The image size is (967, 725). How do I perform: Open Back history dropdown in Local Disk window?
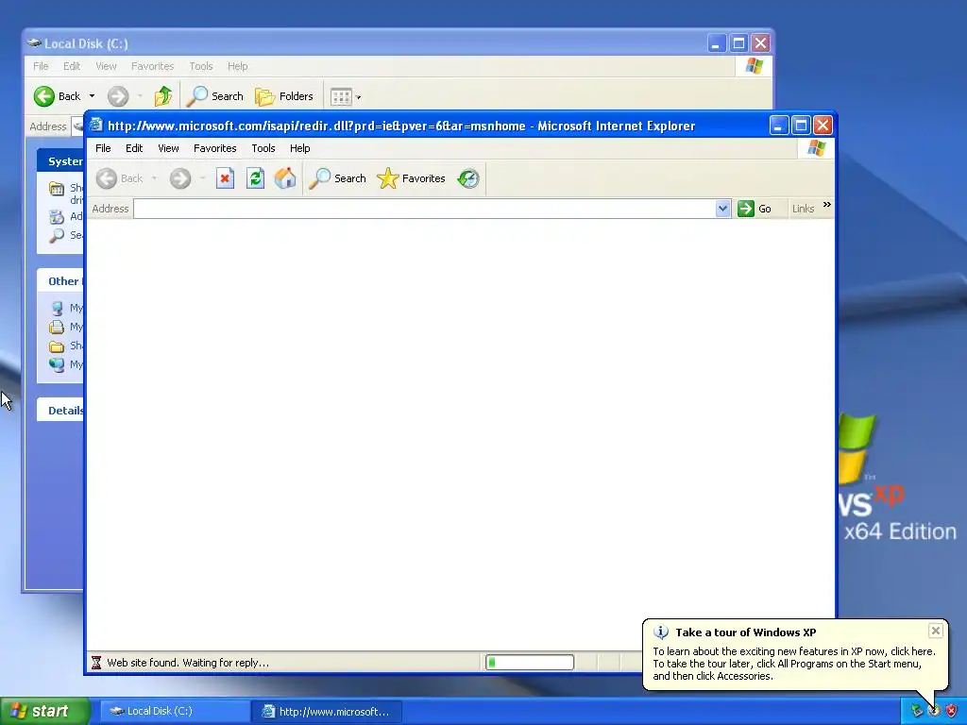[92, 96]
